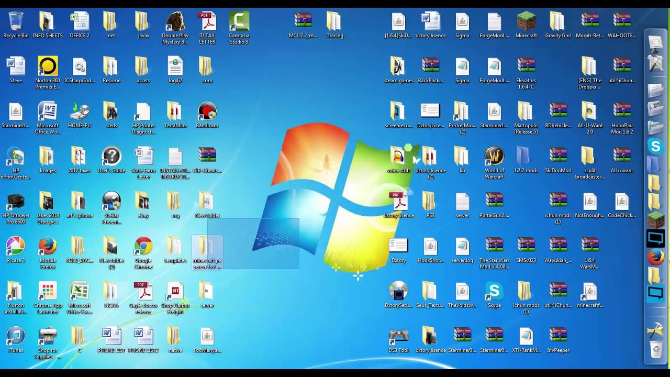Screen dimensions: 670x377
Task: Open HP Officejet Pro 8600 icon
Action: tap(16, 208)
